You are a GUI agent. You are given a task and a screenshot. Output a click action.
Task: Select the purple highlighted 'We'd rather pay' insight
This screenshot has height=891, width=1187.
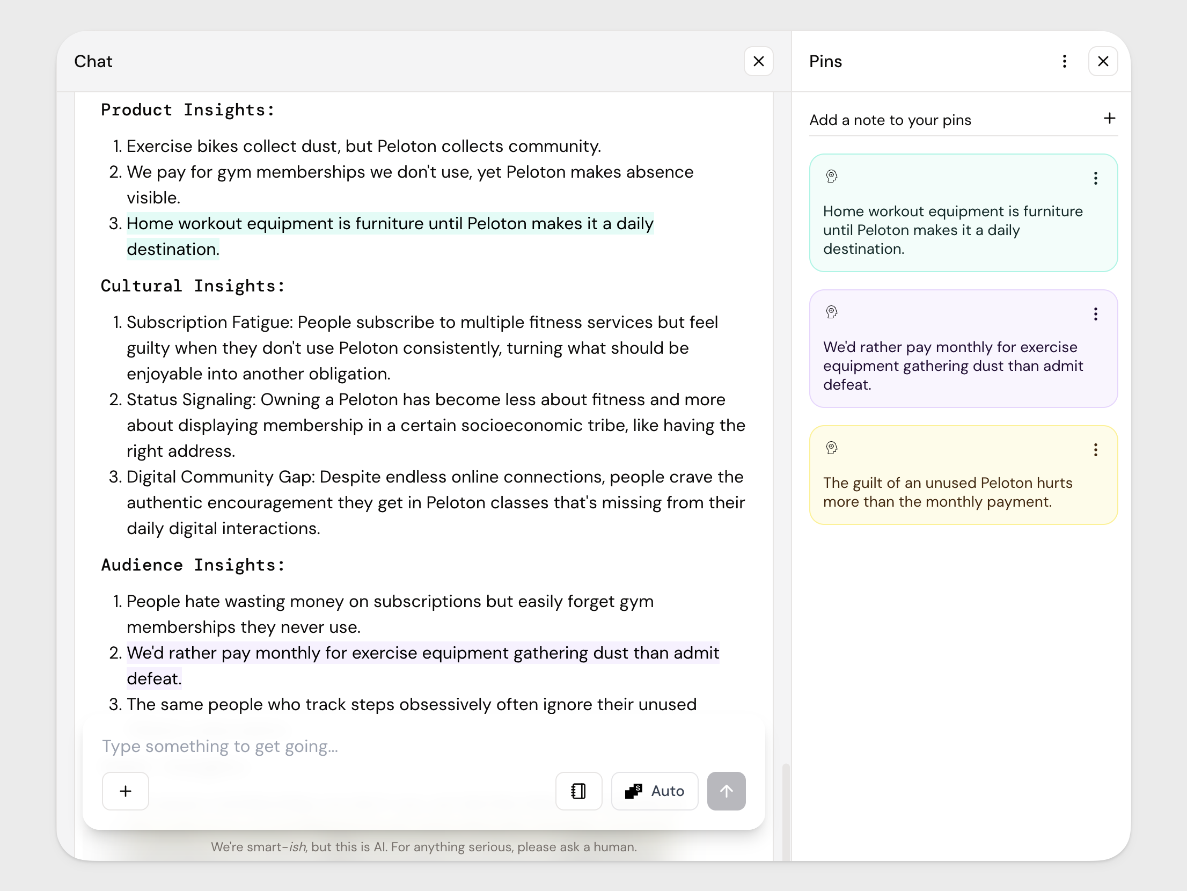coord(422,653)
